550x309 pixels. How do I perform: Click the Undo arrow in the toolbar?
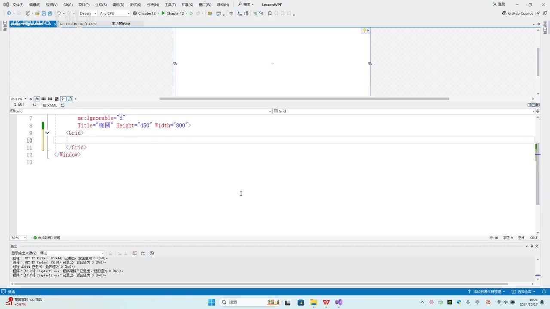click(x=59, y=13)
